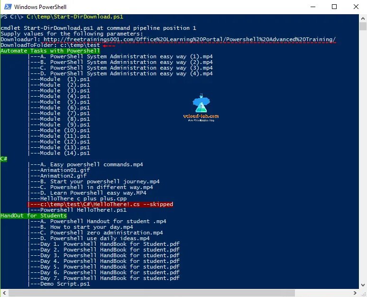367x297 pixels.
Task: Click 'A. PowerShell System Administration easy way (1).mp4'
Action: pos(127,56)
